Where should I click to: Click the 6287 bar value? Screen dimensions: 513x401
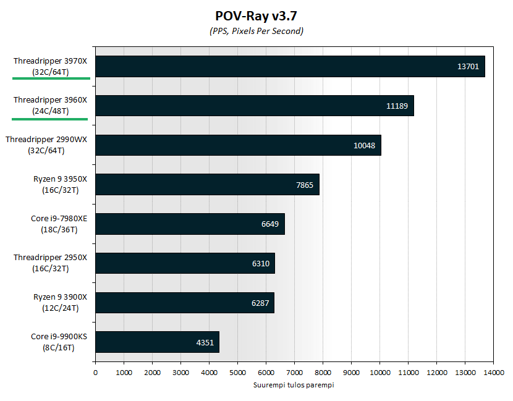(260, 303)
